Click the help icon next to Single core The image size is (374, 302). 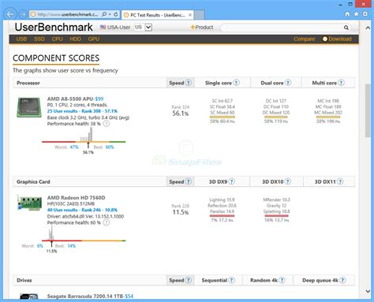(x=236, y=83)
